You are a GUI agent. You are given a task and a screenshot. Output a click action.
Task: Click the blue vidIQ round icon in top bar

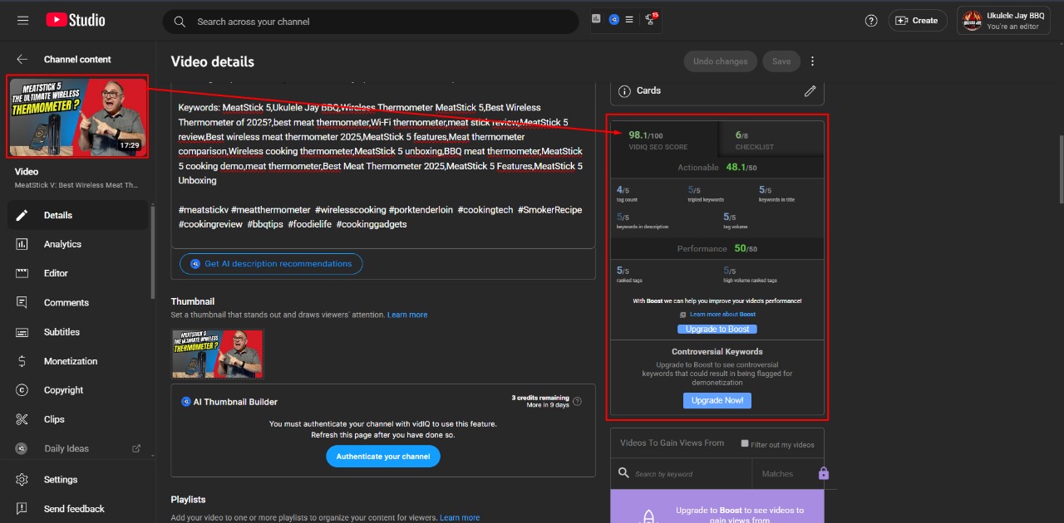(x=614, y=19)
